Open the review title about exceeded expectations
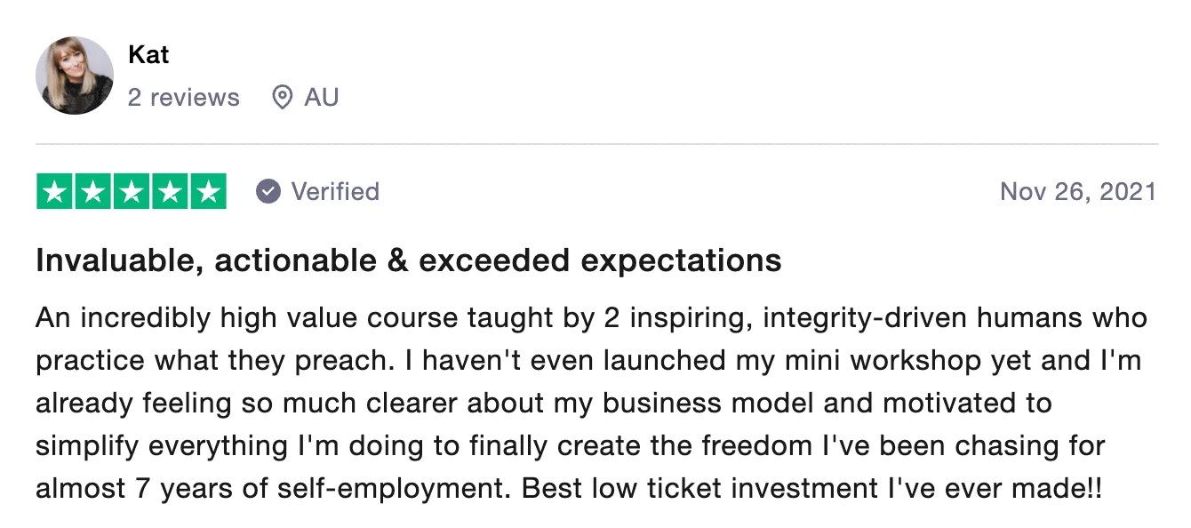The width and height of the screenshot is (1191, 528). pyautogui.click(x=408, y=260)
